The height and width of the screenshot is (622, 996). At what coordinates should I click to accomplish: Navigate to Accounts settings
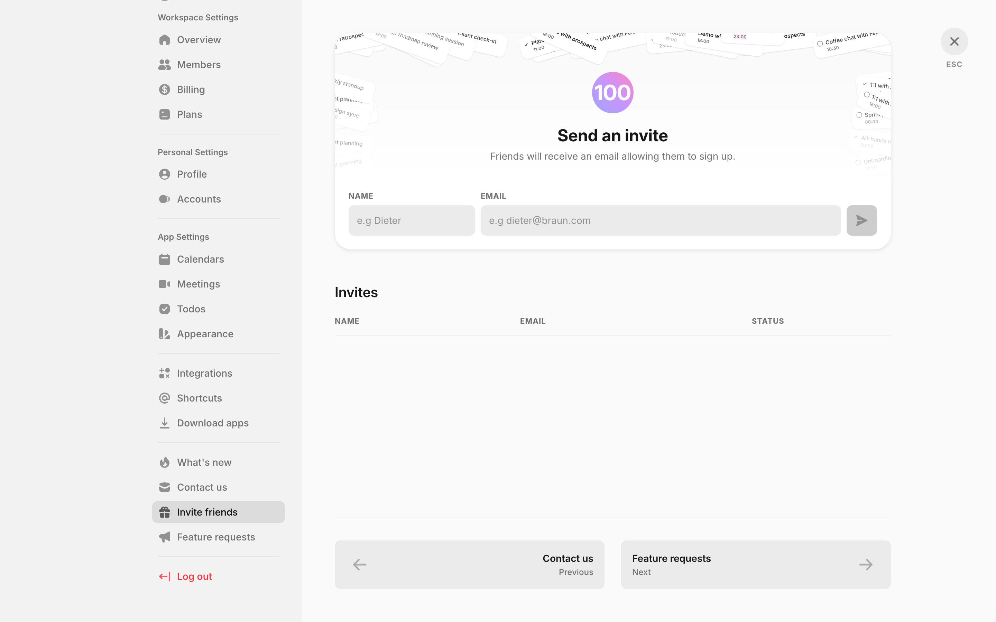tap(218, 199)
